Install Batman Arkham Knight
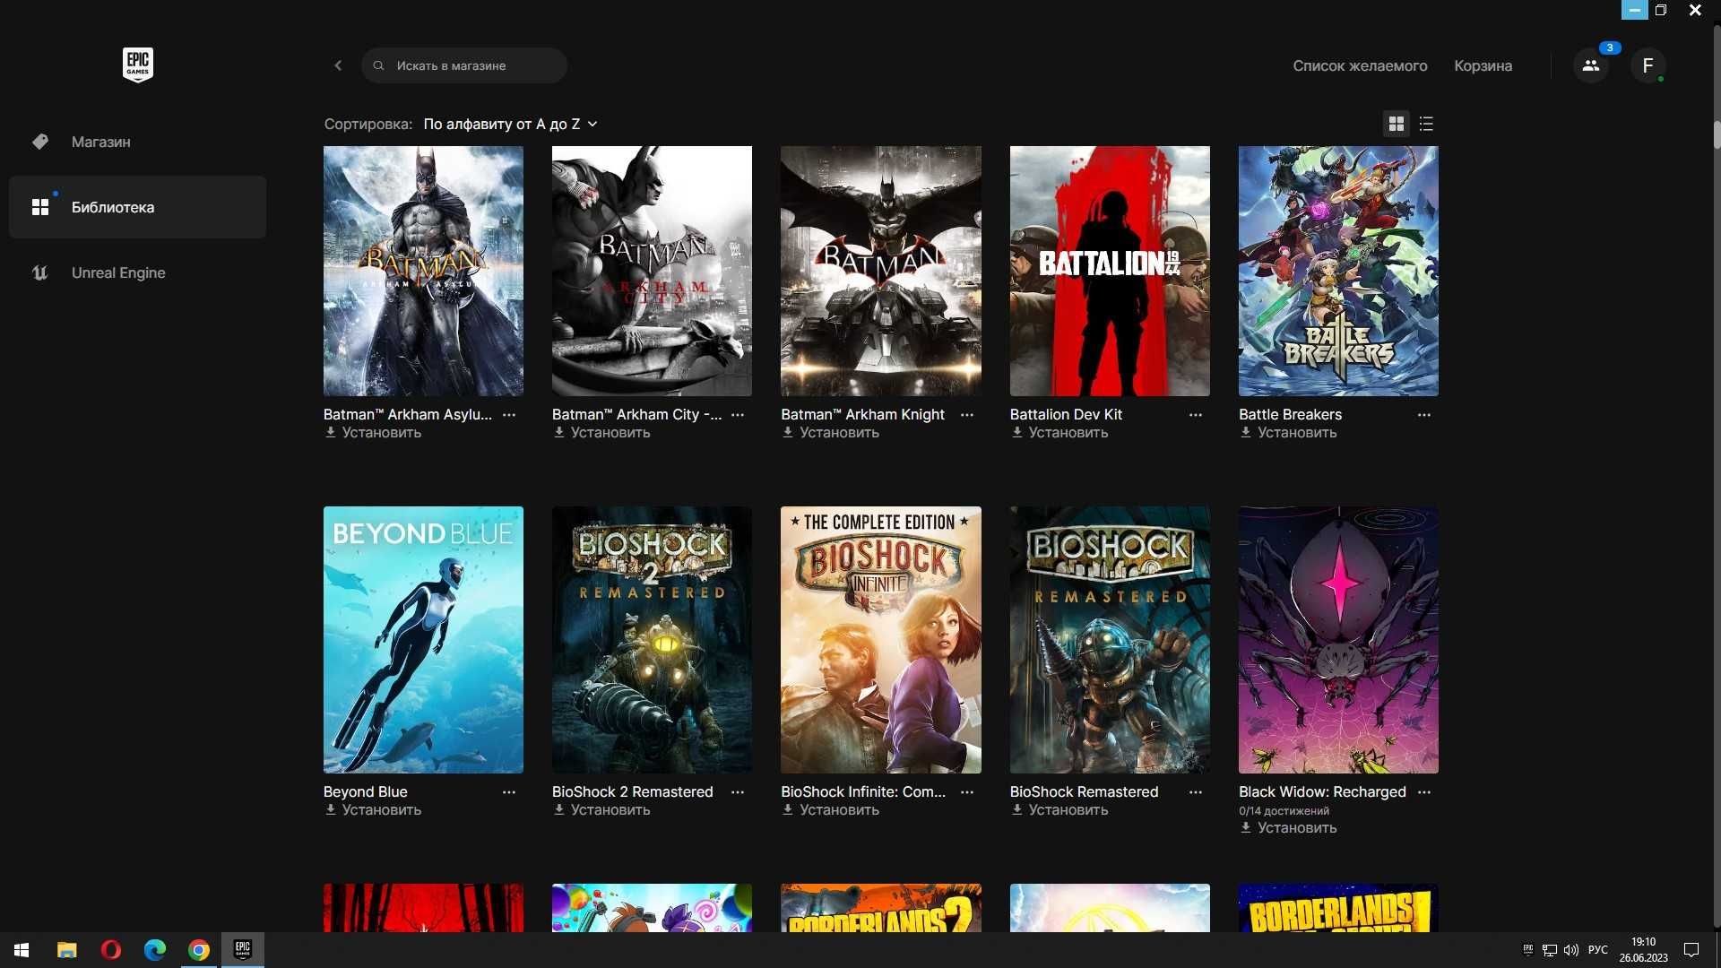 830,432
